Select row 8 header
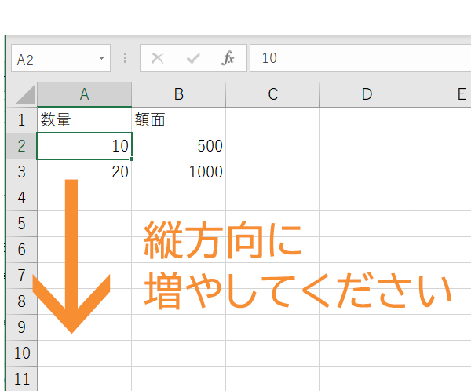The width and height of the screenshot is (471, 391). 22,301
